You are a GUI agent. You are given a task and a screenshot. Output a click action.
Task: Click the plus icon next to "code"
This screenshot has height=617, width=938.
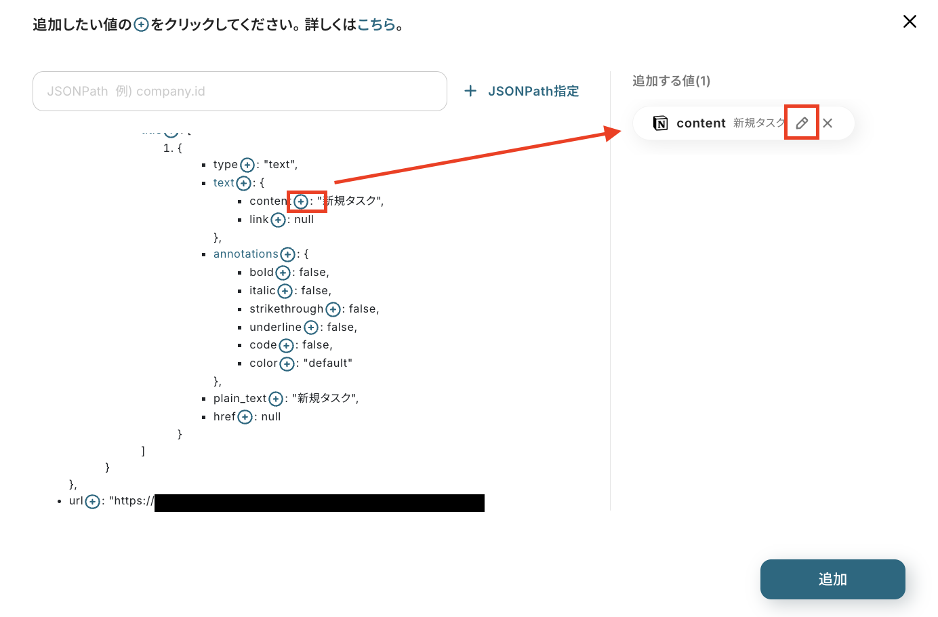(x=286, y=346)
